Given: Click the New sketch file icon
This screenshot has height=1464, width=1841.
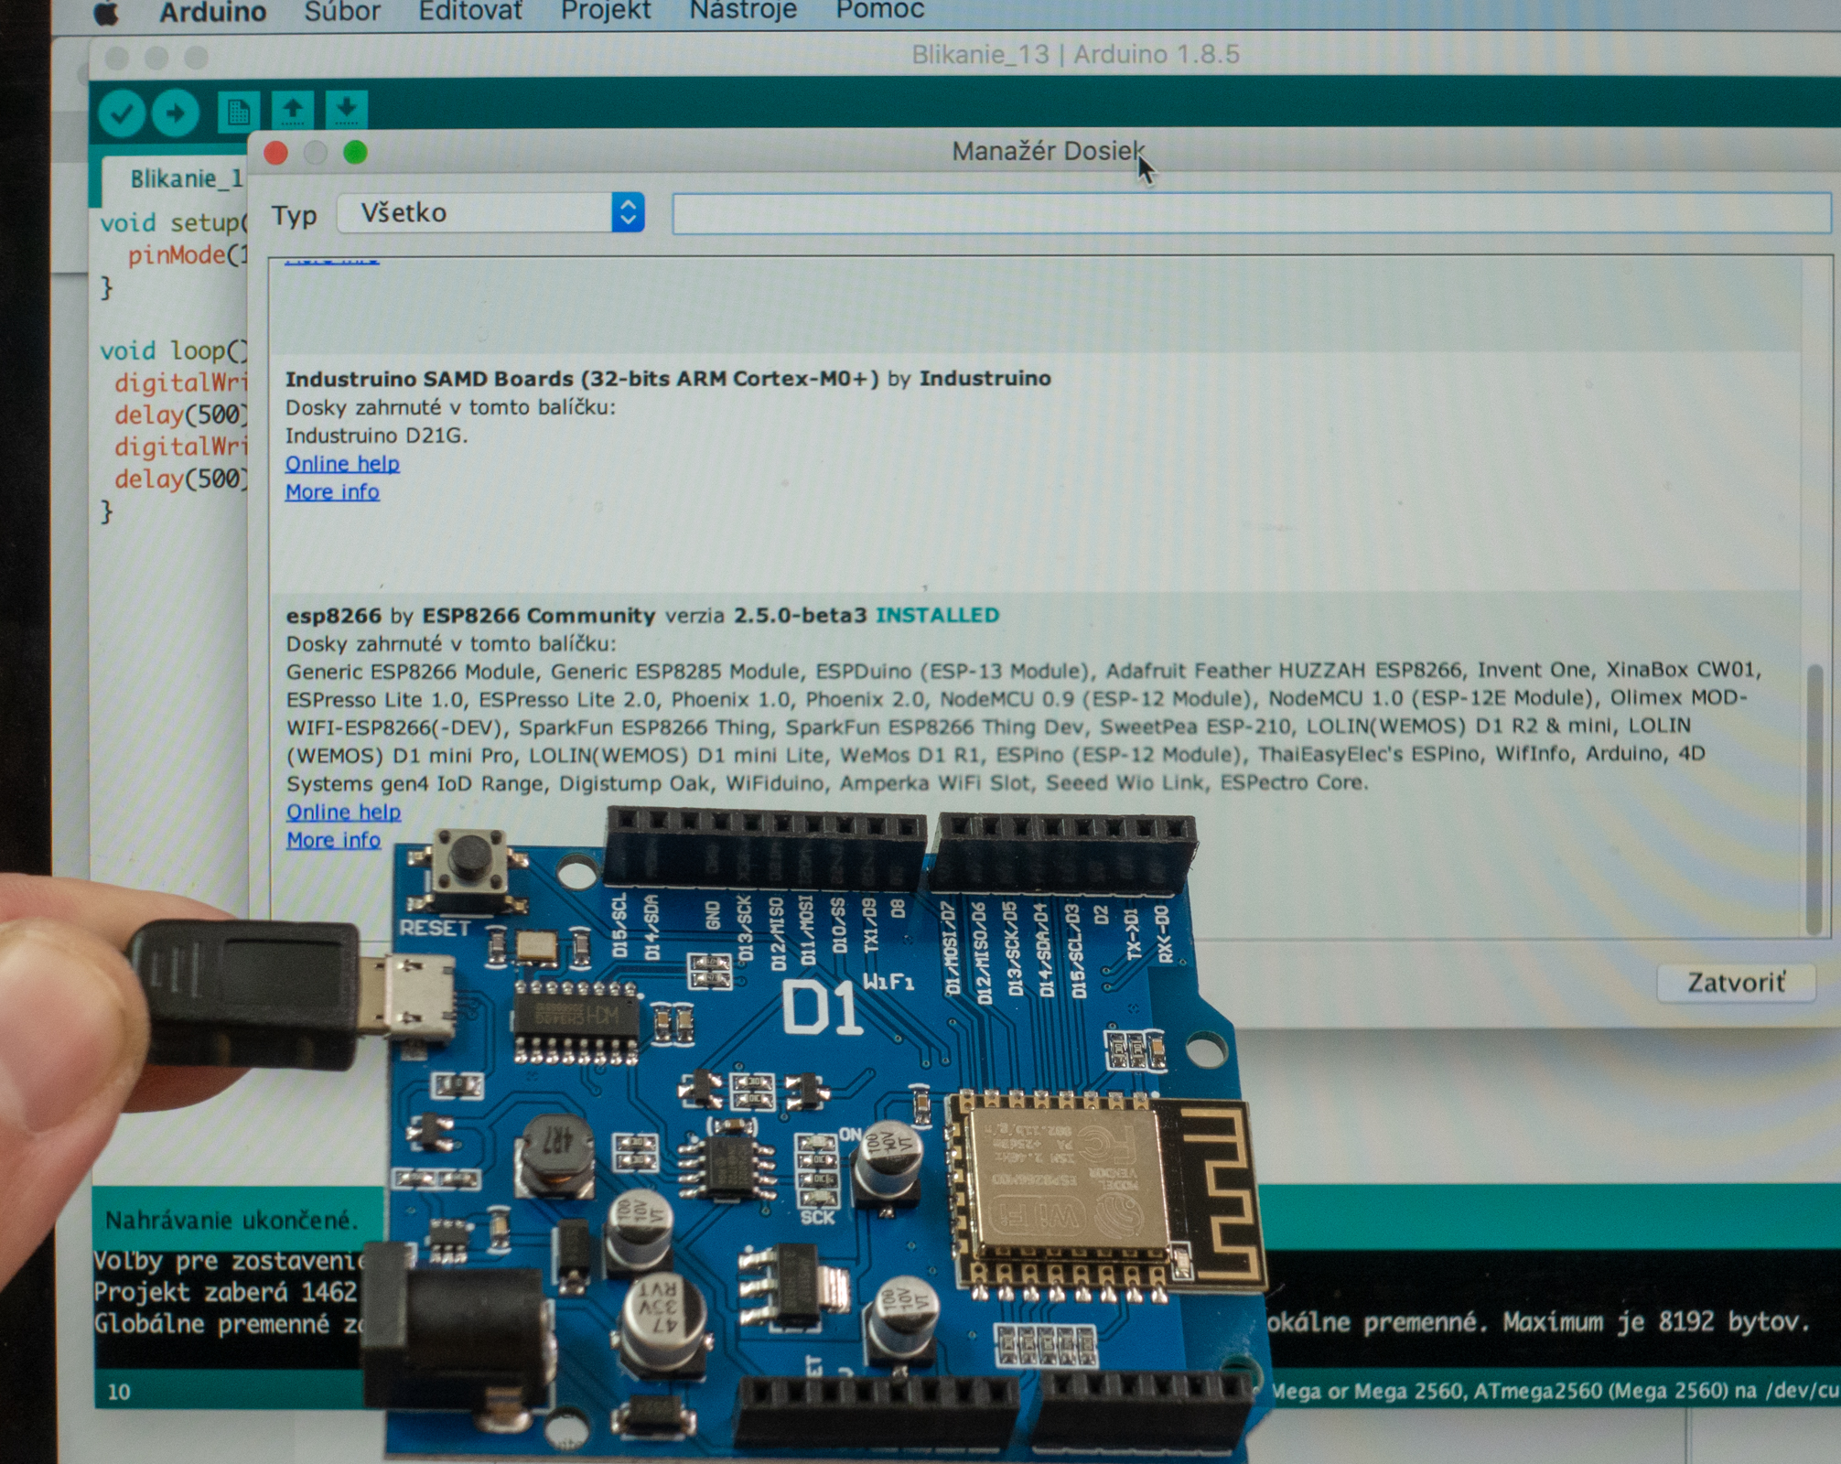Looking at the screenshot, I should pos(238,113).
